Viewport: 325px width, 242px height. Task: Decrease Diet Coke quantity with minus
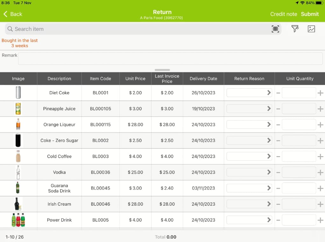click(278, 93)
